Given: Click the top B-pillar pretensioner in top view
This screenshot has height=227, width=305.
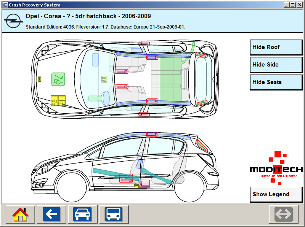Looking at the screenshot, I should (144, 44).
